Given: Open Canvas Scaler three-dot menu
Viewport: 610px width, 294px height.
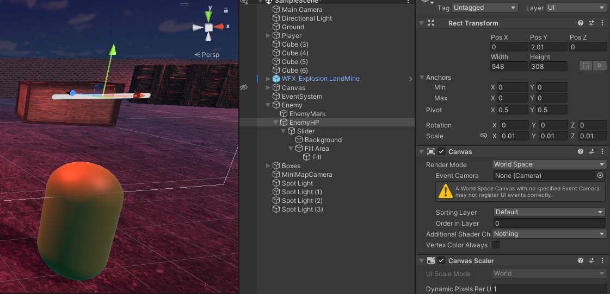Looking at the screenshot, I should (602, 261).
